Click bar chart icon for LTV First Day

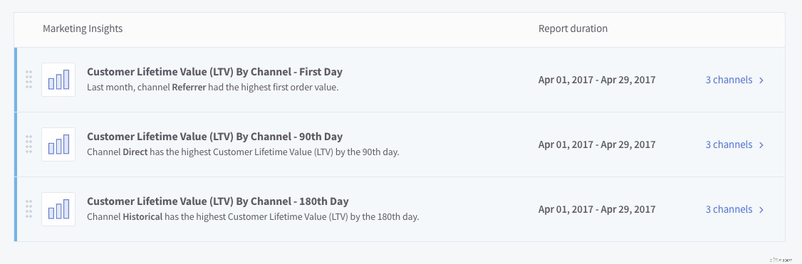58,80
